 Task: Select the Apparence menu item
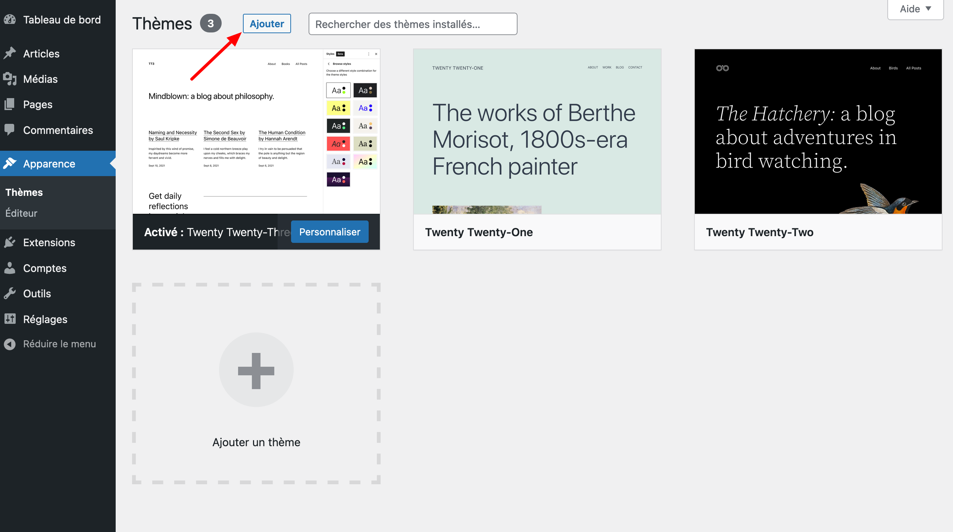(58, 163)
